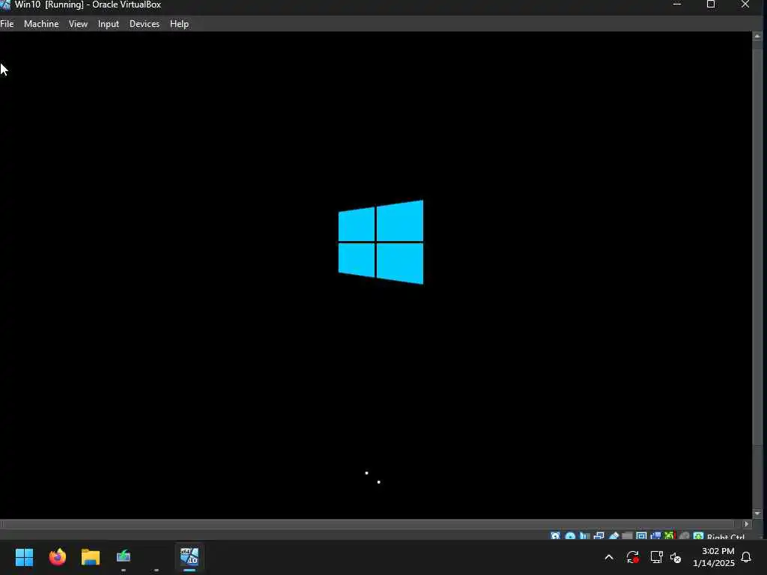Click the USB devices status icon
The height and width of the screenshot is (575, 767).
pyautogui.click(x=613, y=536)
